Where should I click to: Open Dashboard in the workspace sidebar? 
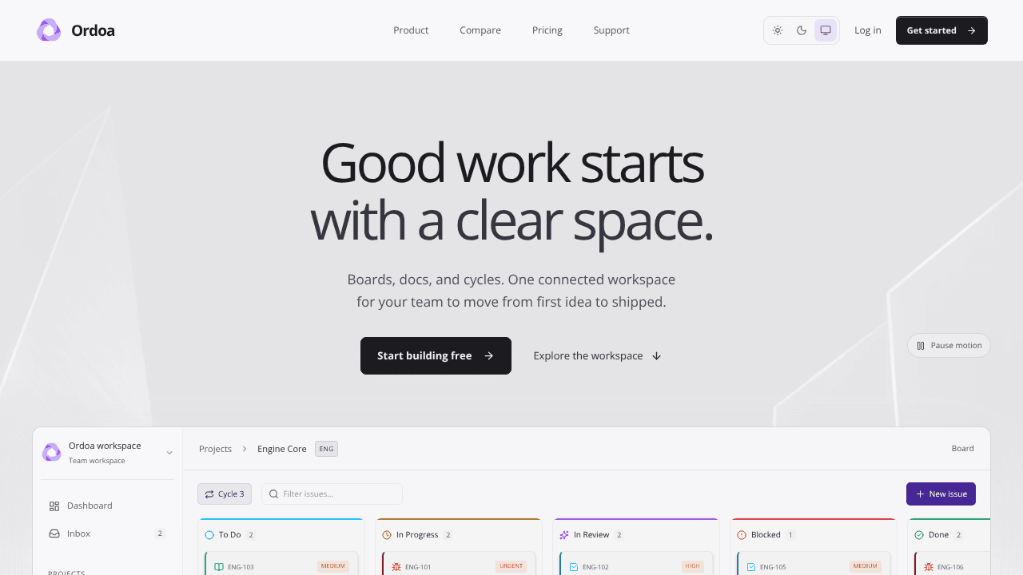[x=108, y=506]
